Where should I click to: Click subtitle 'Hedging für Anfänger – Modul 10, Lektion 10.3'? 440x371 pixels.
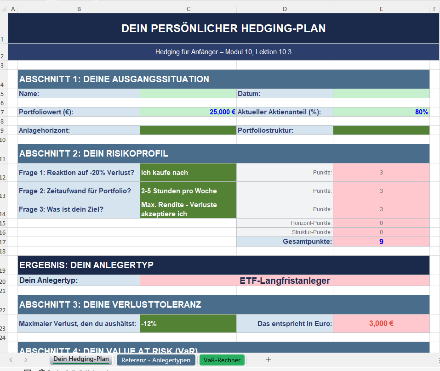223,52
